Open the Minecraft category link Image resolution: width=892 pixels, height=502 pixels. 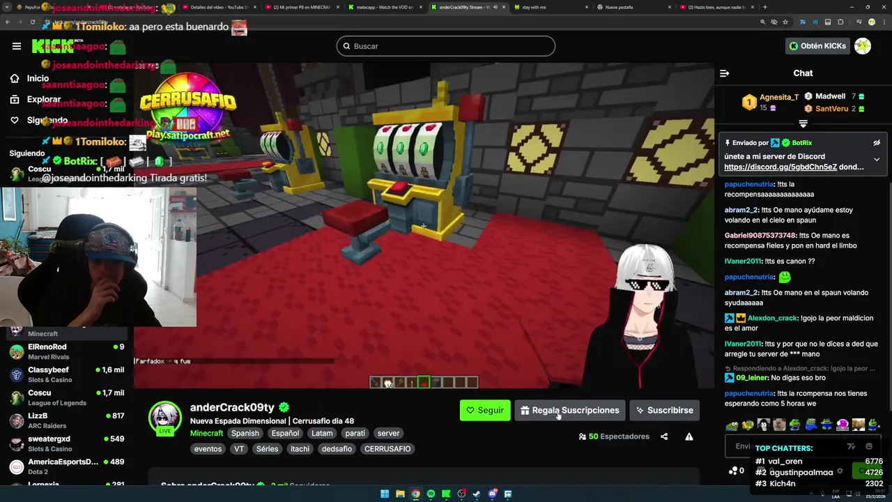coord(207,433)
